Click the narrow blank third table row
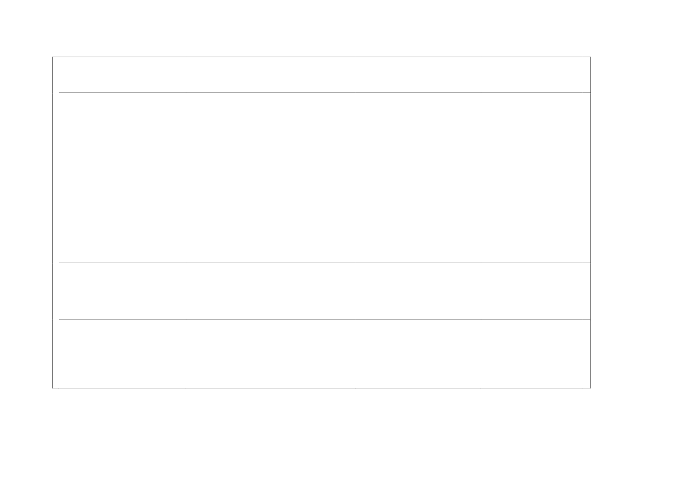This screenshot has width=676, height=478. point(322,291)
